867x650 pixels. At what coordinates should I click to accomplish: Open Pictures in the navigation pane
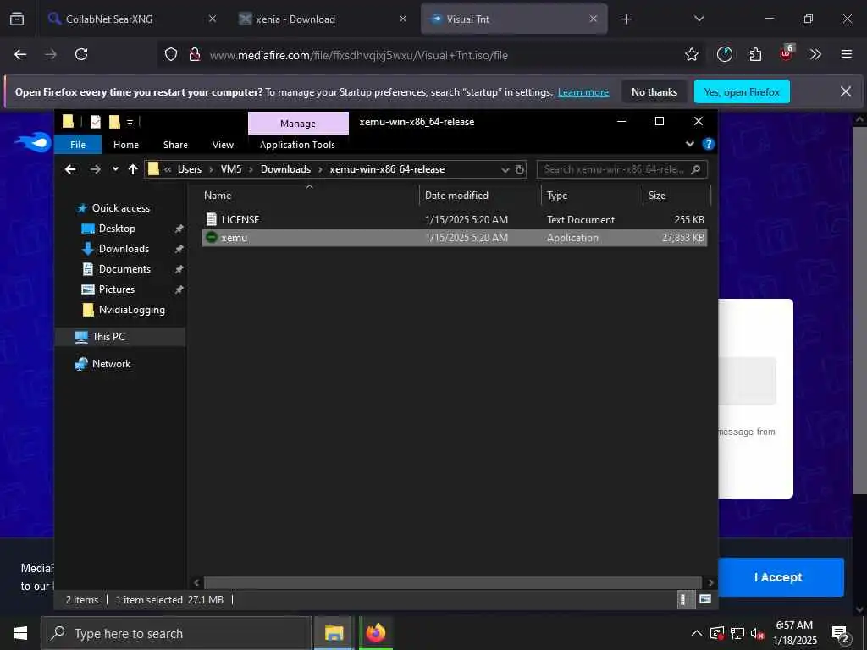(x=116, y=289)
